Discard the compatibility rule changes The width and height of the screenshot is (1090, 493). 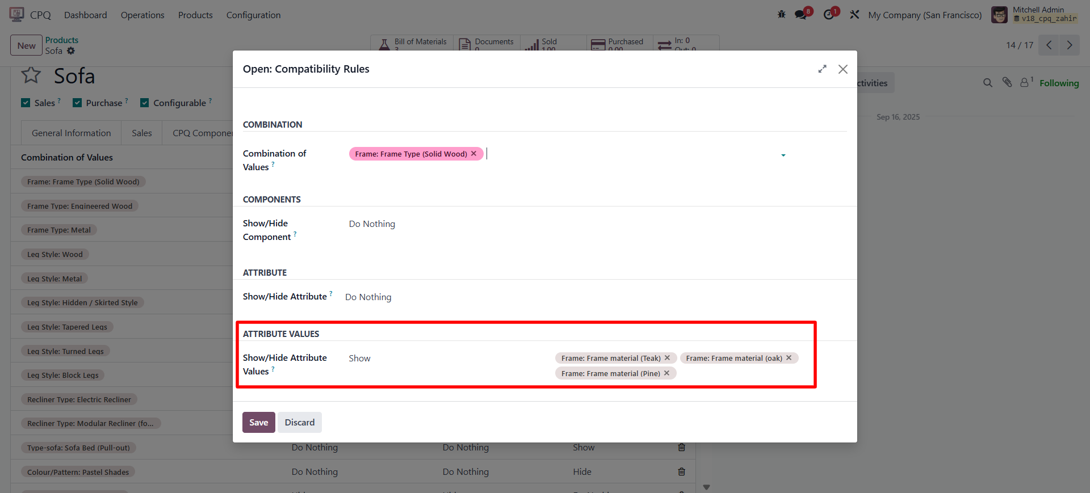point(299,423)
